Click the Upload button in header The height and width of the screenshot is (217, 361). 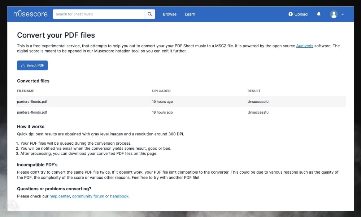tap(298, 14)
